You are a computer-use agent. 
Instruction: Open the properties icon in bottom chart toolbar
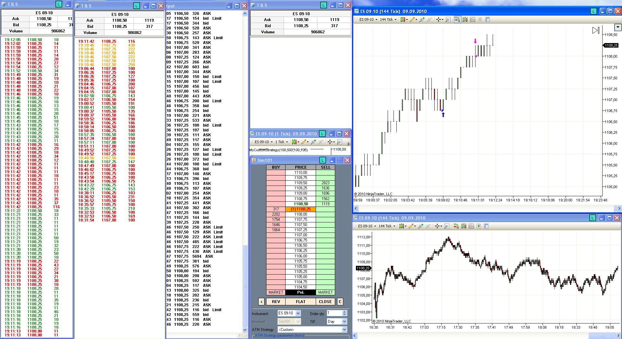coord(486,226)
